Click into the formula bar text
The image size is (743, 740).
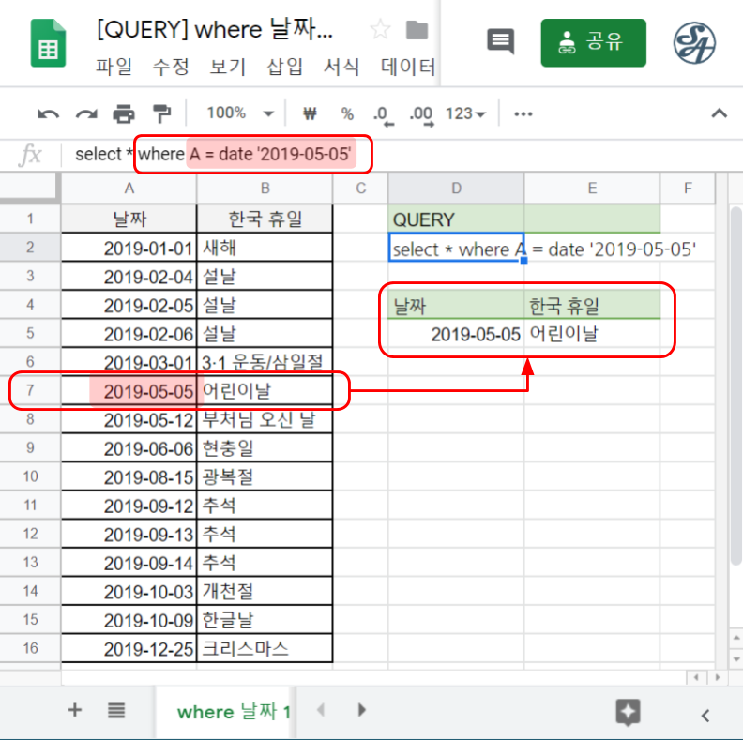click(213, 155)
